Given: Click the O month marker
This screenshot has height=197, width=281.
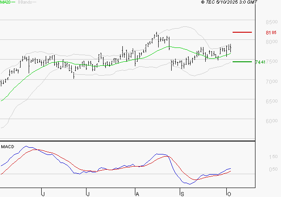Looking at the screenshot, I should point(229,194).
